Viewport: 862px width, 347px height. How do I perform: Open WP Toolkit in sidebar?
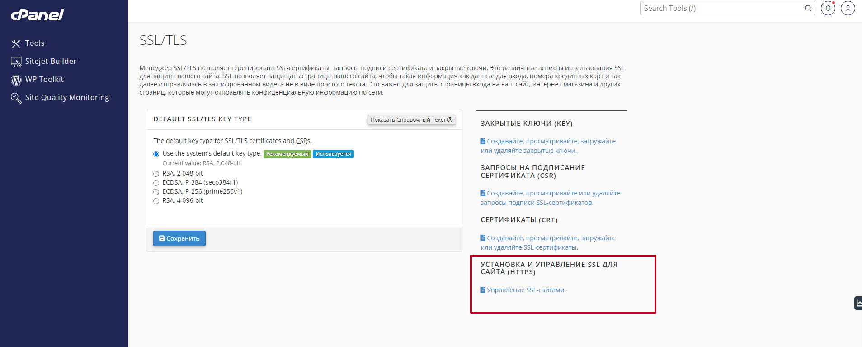point(44,79)
